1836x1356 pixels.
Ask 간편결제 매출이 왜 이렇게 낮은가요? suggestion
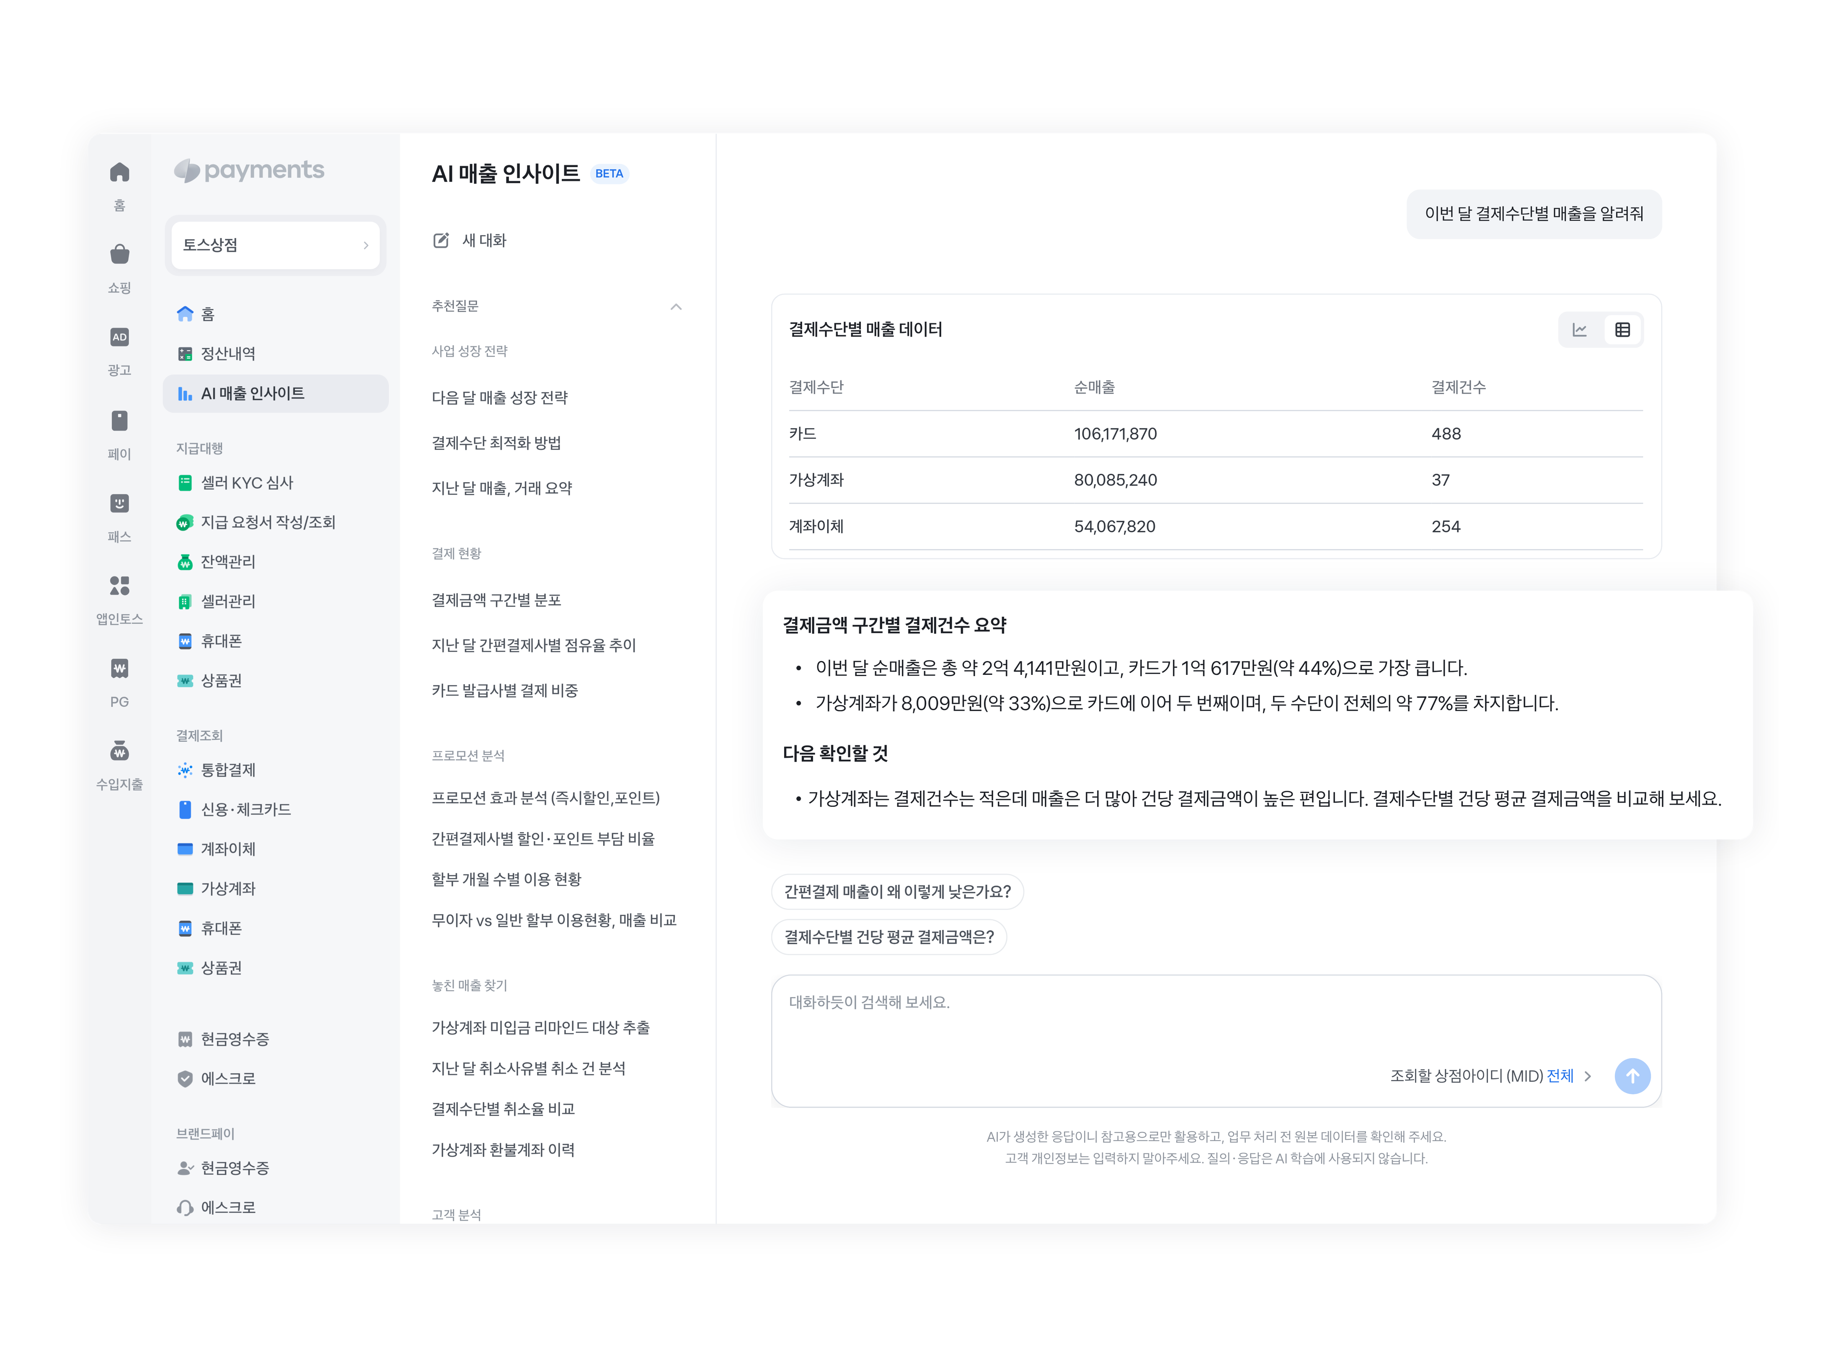897,891
